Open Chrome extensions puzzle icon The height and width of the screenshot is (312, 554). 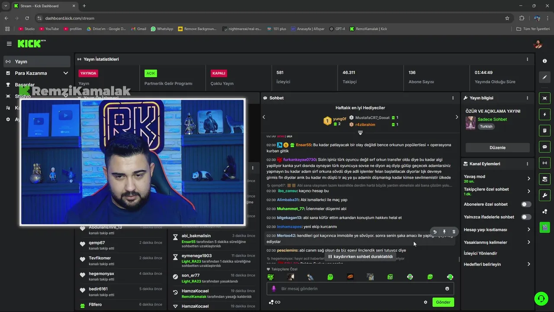click(522, 18)
